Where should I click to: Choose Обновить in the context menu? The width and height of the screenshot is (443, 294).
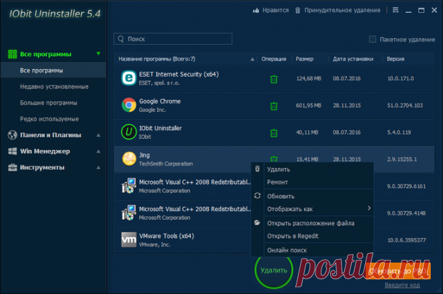pyautogui.click(x=312, y=196)
